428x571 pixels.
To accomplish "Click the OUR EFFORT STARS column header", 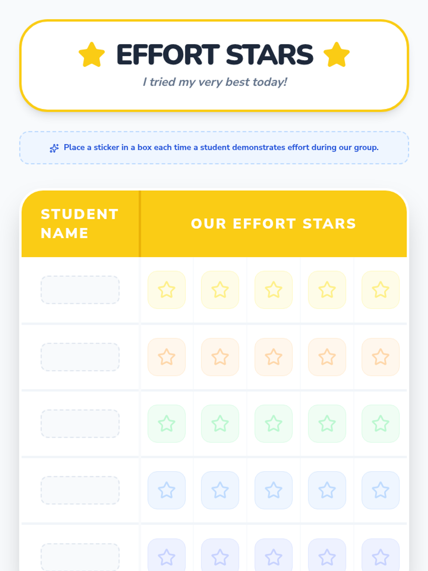I will [274, 224].
